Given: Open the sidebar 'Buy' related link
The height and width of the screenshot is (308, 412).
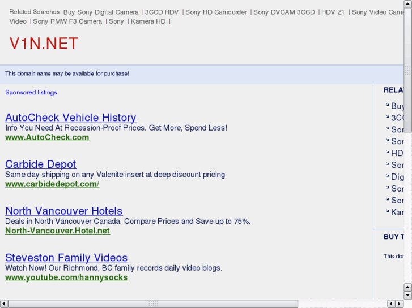Looking at the screenshot, I should click(x=397, y=106).
